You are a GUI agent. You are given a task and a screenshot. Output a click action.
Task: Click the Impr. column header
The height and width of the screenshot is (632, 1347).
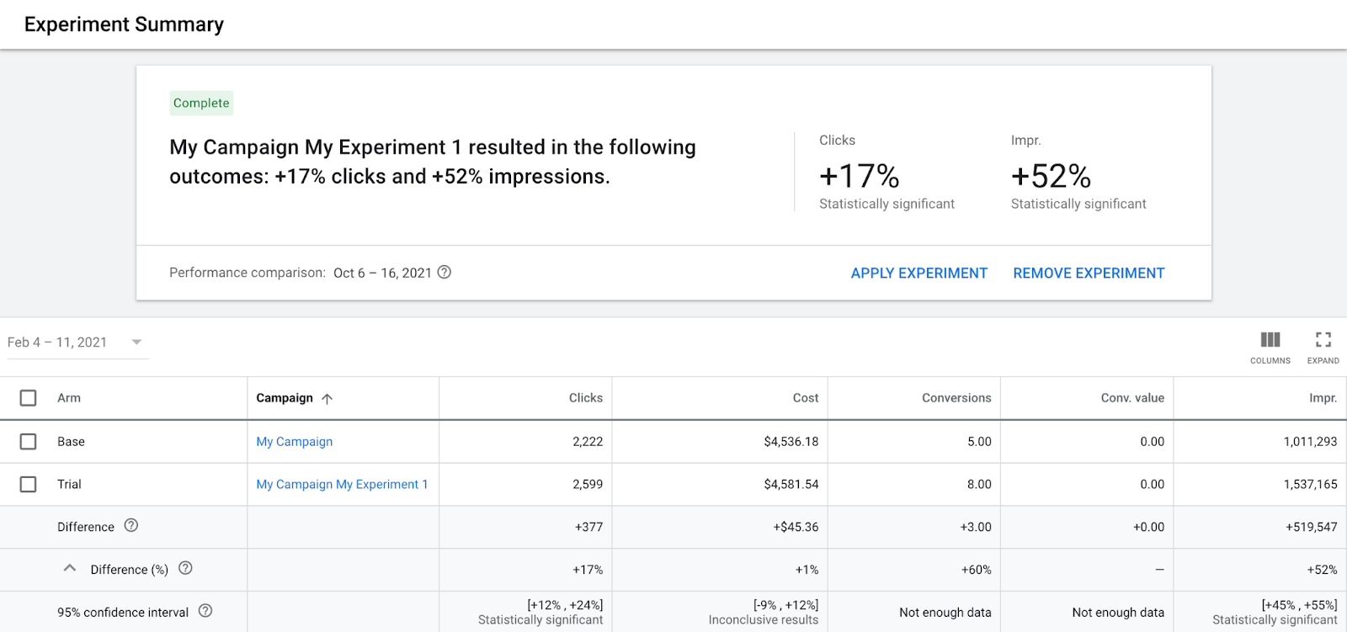point(1323,398)
